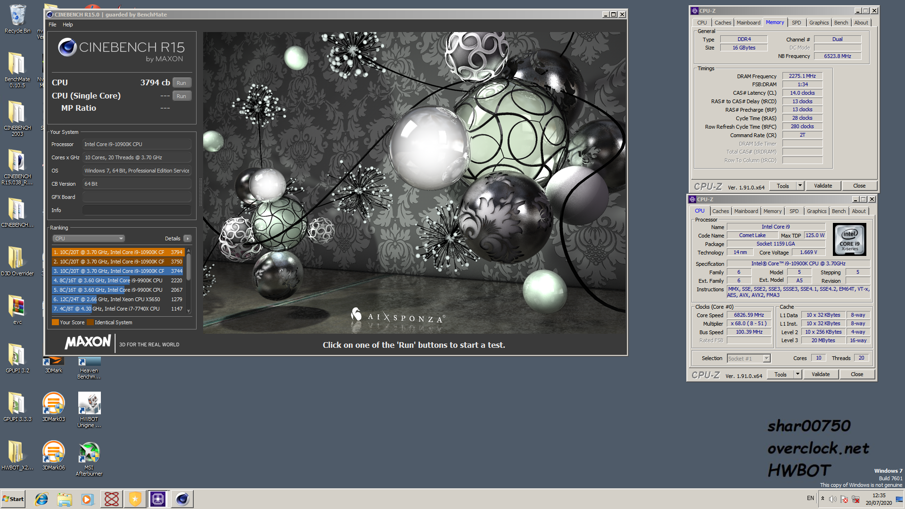Click the Identical System legend swatch
Image resolution: width=905 pixels, height=509 pixels.
point(90,322)
